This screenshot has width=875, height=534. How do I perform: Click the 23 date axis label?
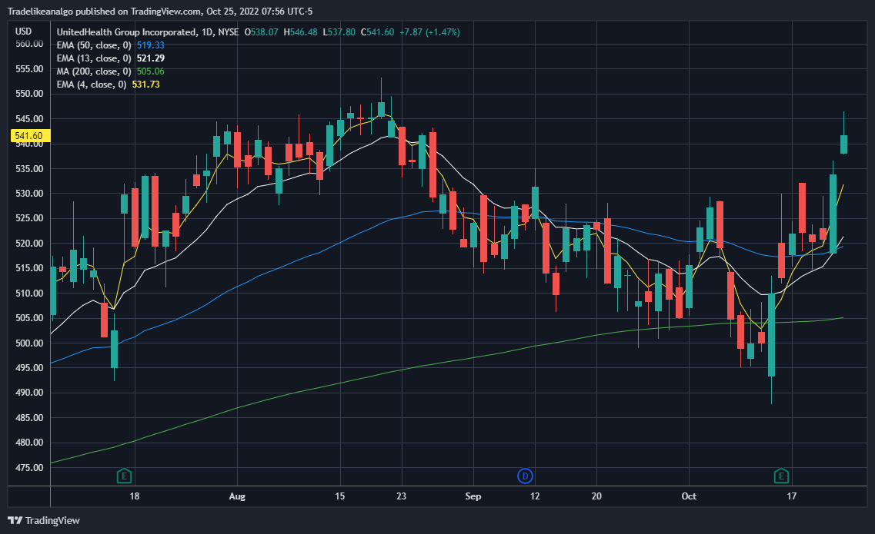coord(401,496)
